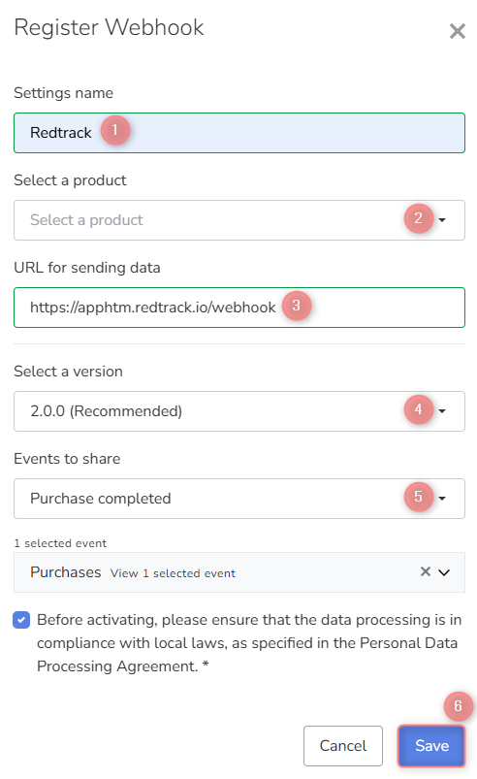Screen dimensions: 477x779
Task: Click the View 1 selected event link
Action: click(173, 573)
